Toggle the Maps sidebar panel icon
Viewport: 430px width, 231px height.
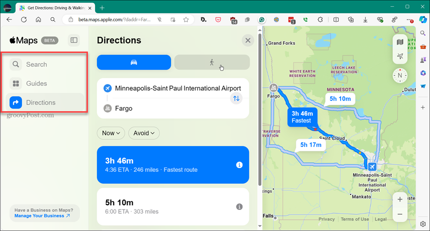click(74, 40)
